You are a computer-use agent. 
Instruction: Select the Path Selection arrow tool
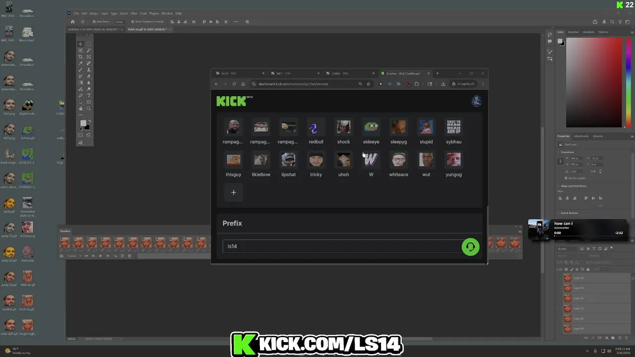pos(80,102)
